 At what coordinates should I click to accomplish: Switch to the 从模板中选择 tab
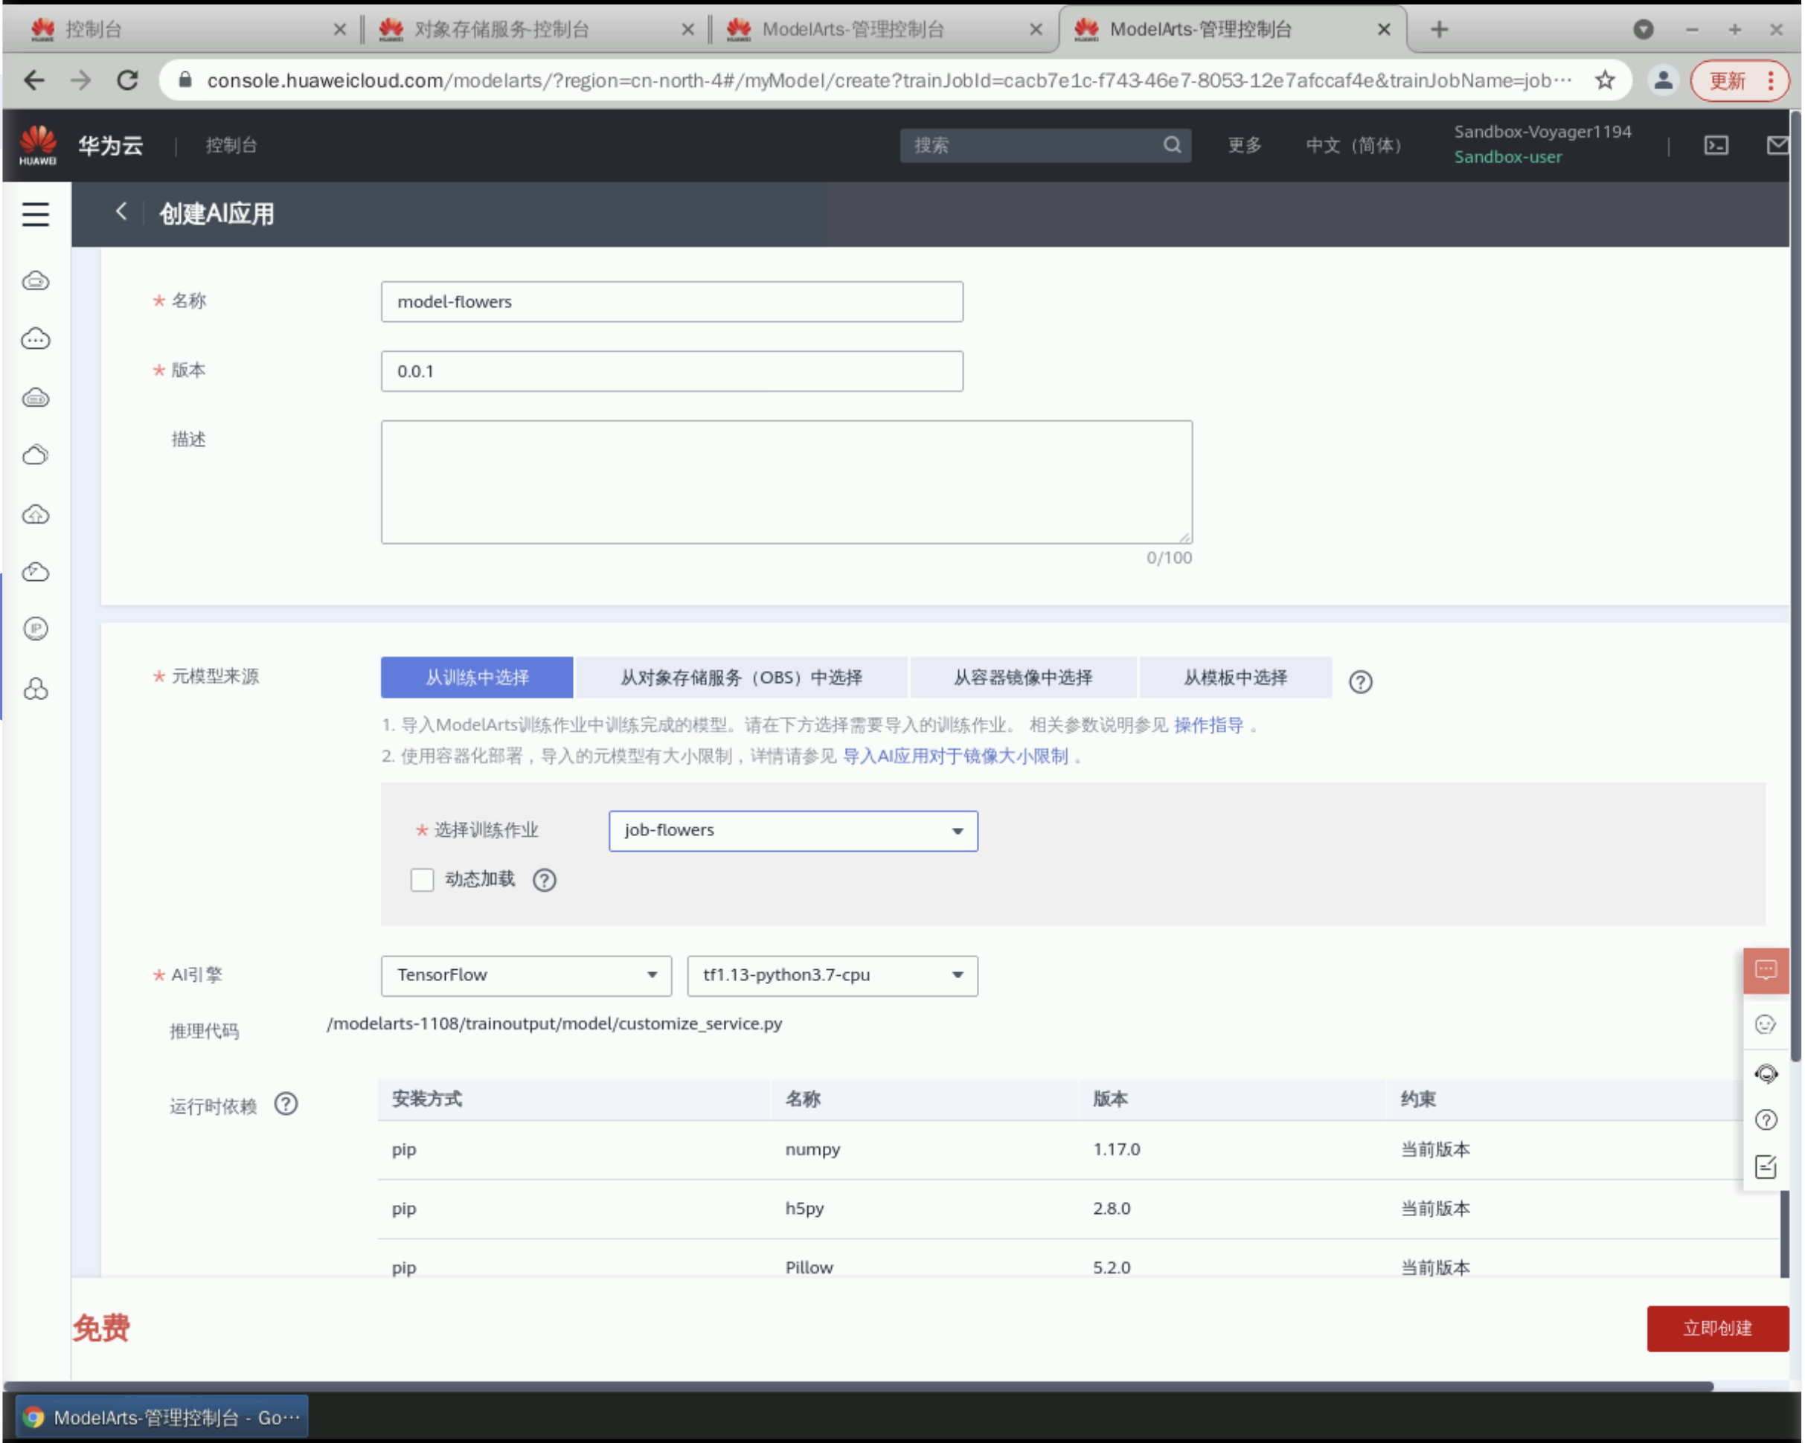point(1234,677)
